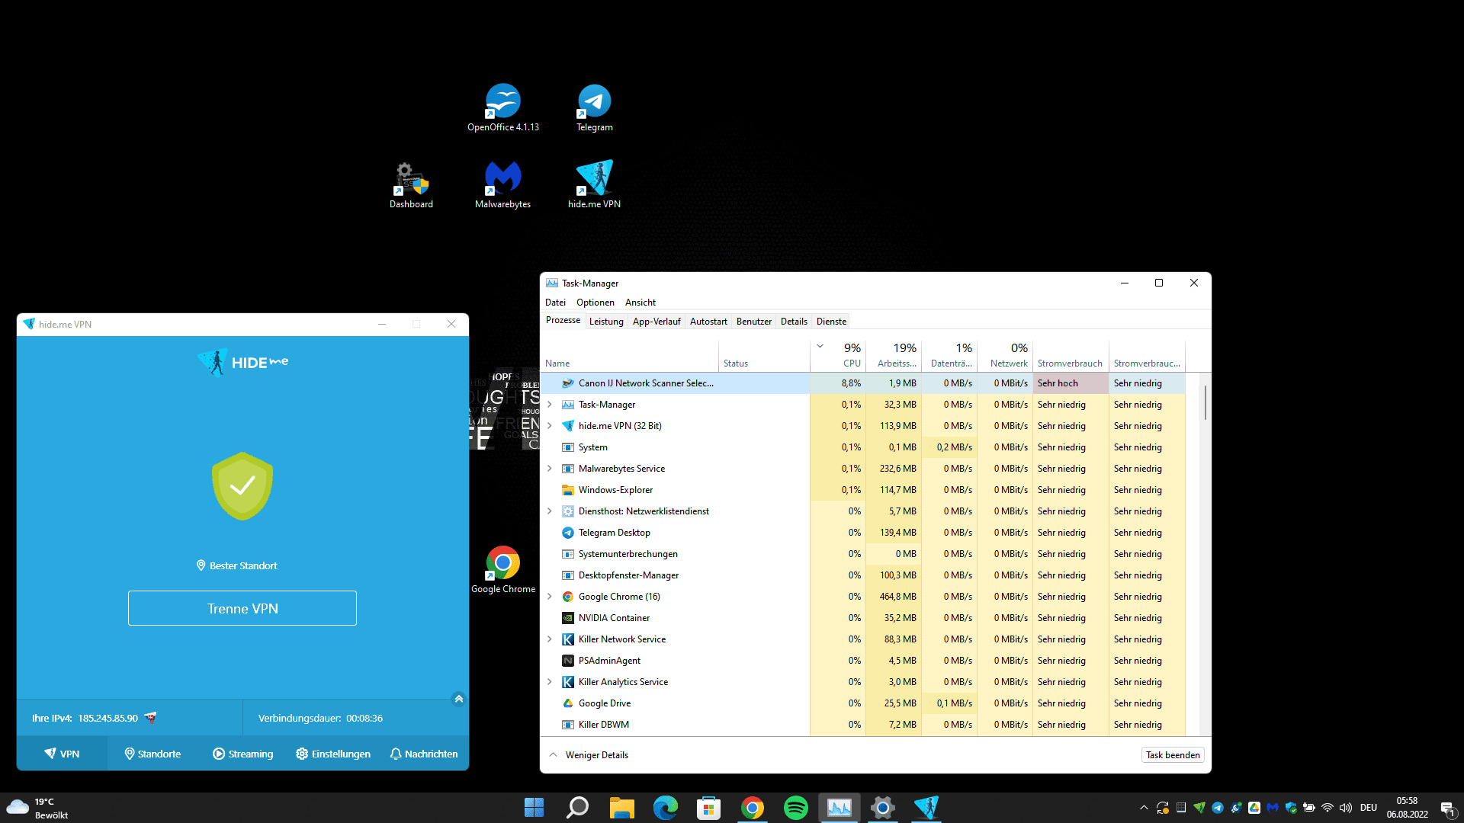The width and height of the screenshot is (1464, 823).
Task: Expand the Task-Manager process row
Action: (550, 405)
